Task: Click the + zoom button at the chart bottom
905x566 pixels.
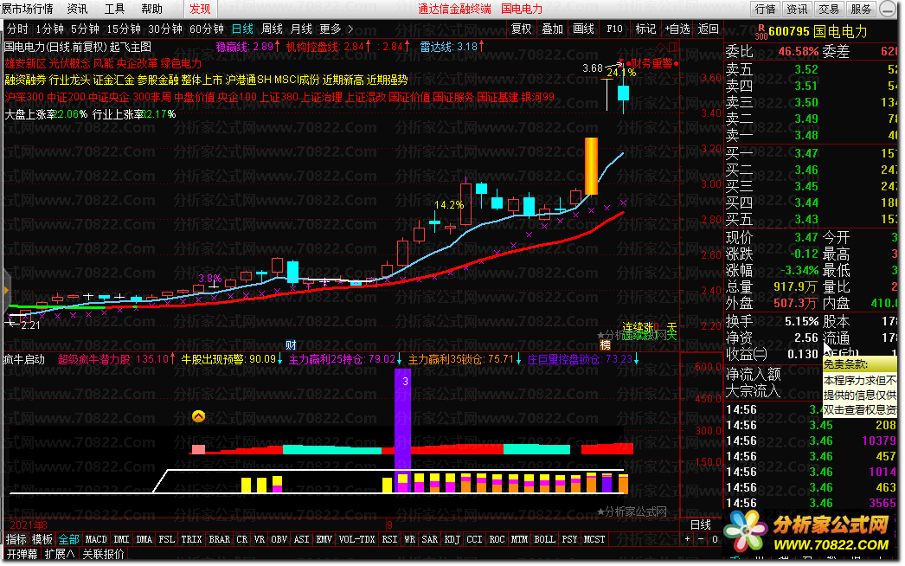Action: (x=688, y=539)
